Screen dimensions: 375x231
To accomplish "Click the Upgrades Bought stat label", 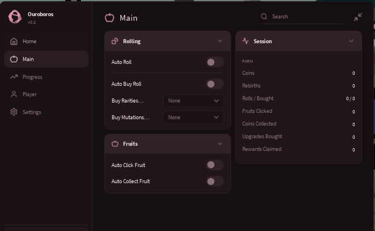I will click(x=262, y=137).
